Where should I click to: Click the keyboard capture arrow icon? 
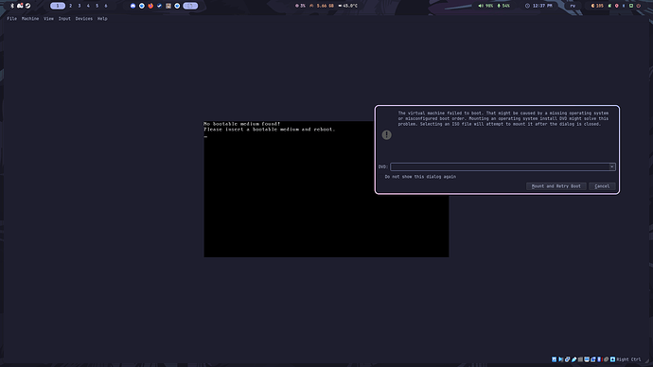coord(612,359)
